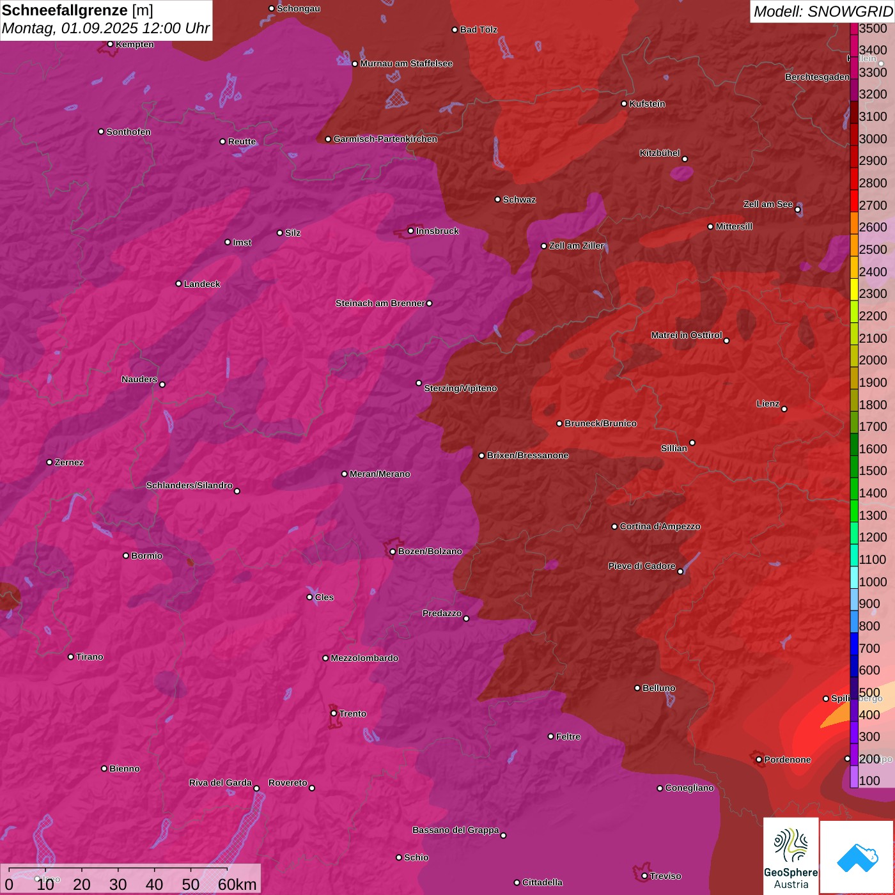Click the Tirano label
This screenshot has width=895, height=895.
(89, 657)
